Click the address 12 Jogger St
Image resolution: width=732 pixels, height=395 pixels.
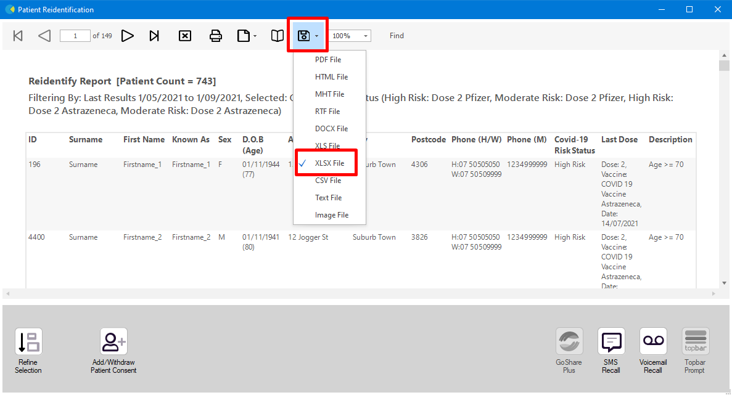point(308,237)
